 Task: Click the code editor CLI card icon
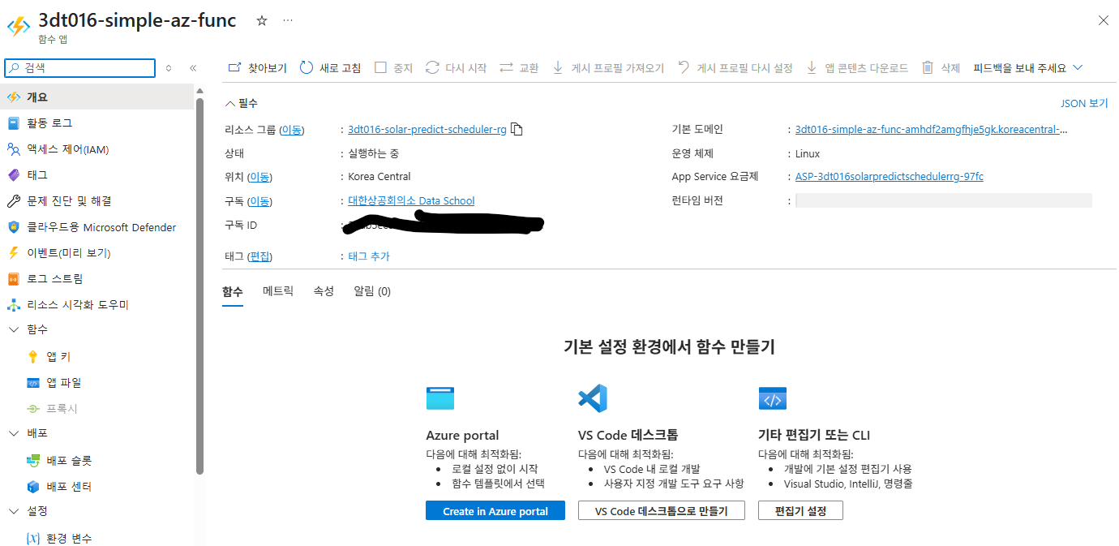(772, 398)
